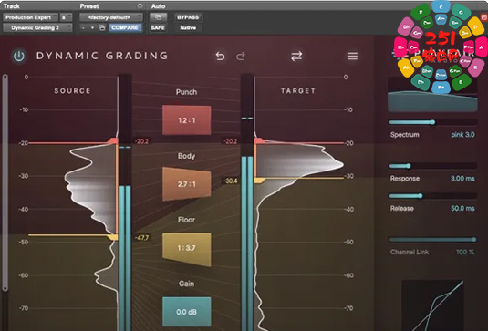Select next preset with plus button

tap(92, 27)
